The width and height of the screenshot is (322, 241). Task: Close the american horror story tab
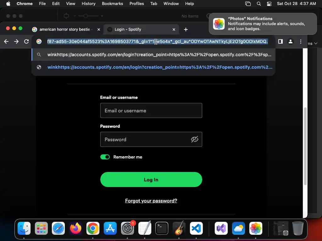point(98,29)
